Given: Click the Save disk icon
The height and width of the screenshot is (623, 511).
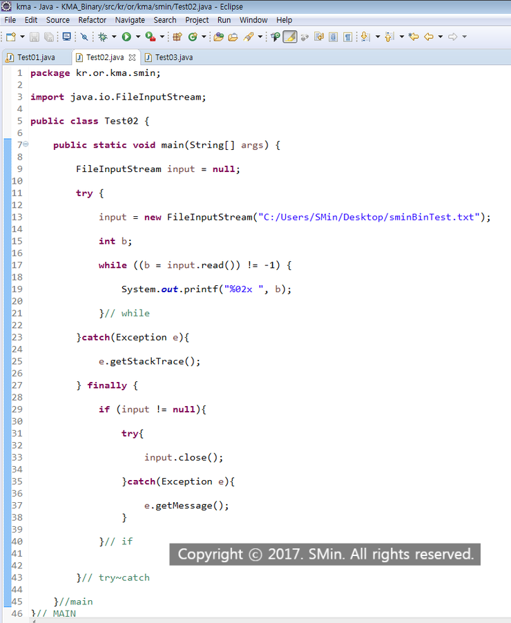Looking at the screenshot, I should (35, 37).
